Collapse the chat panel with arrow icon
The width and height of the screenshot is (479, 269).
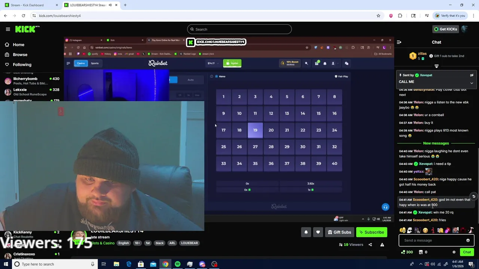(399, 42)
